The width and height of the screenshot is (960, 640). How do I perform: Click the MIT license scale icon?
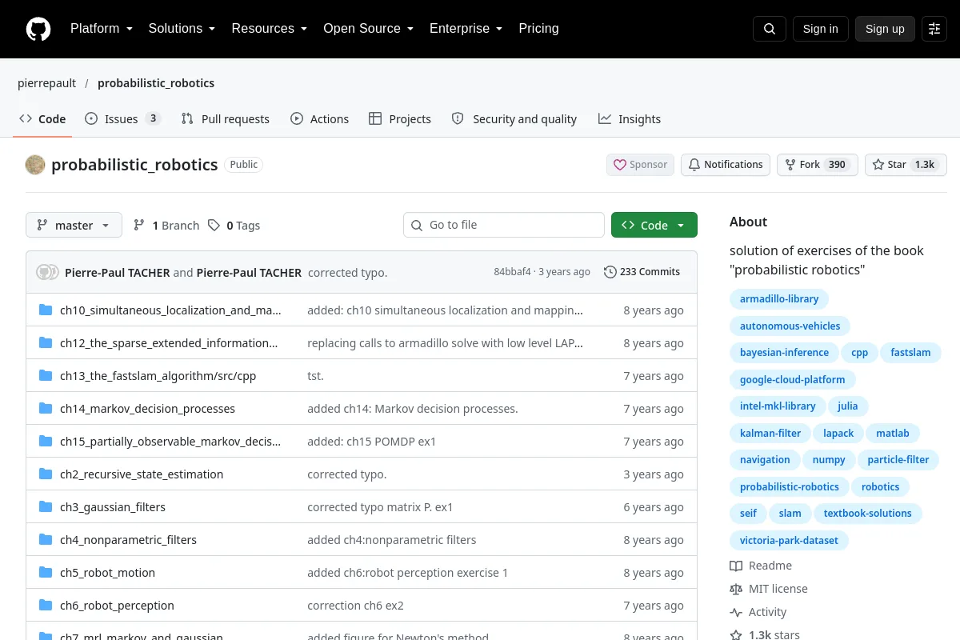pos(736,589)
